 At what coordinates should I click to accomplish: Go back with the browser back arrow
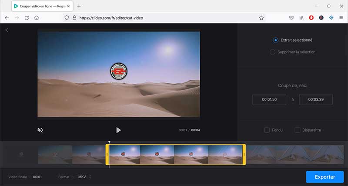7,18
